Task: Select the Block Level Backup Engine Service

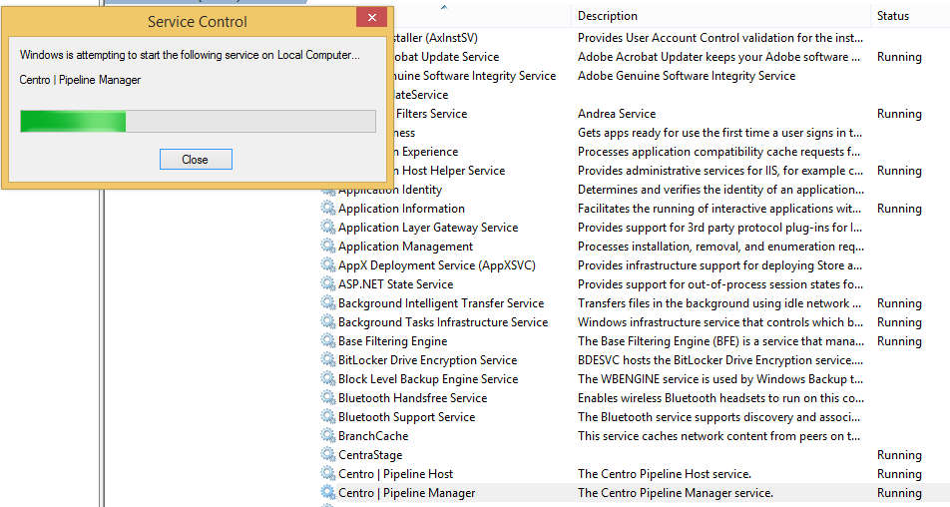Action: [x=428, y=379]
